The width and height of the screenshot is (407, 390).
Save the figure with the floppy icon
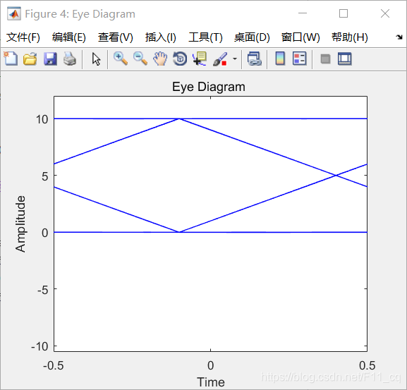(50, 59)
